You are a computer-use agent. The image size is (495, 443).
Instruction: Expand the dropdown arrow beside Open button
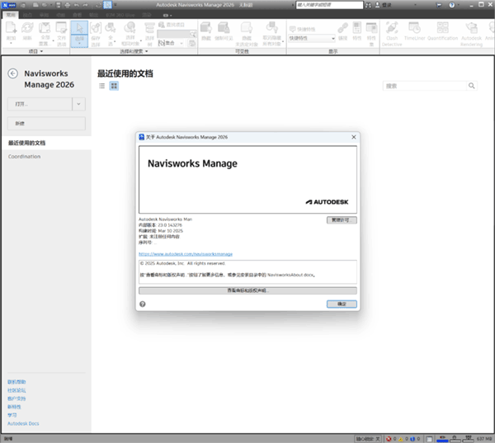(78, 104)
